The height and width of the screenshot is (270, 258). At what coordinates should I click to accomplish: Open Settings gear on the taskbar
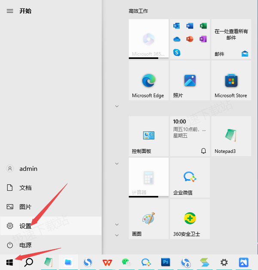(224, 262)
